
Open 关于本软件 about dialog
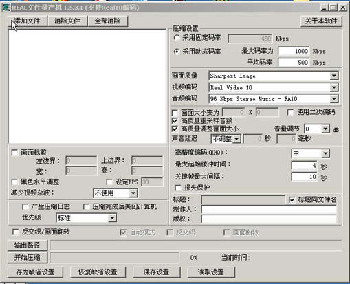click(x=321, y=21)
